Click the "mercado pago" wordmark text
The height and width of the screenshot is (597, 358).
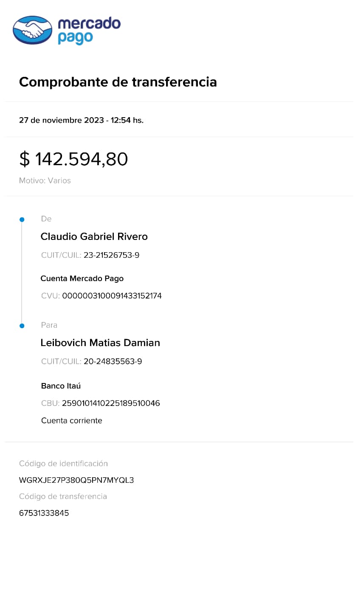coord(89,30)
